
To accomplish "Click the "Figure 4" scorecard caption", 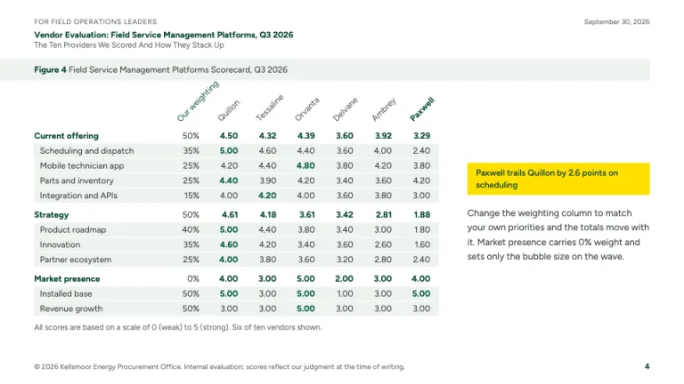I will (x=160, y=69).
